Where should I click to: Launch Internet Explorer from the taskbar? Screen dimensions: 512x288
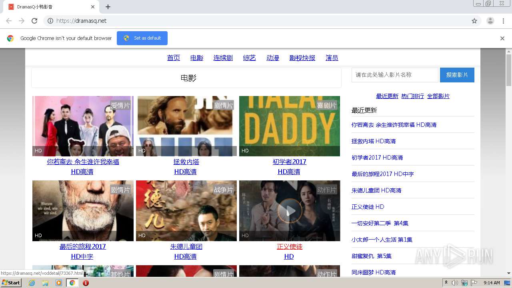click(32, 283)
